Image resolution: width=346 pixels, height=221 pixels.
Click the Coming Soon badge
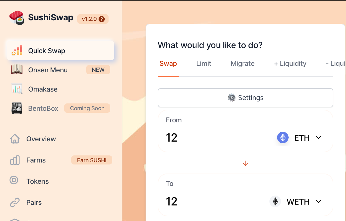point(87,108)
